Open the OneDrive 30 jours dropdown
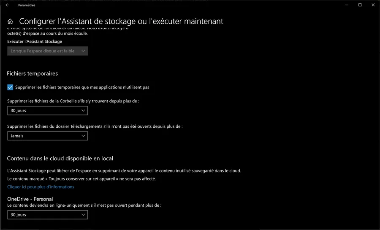This screenshot has height=230, width=380. click(47, 215)
